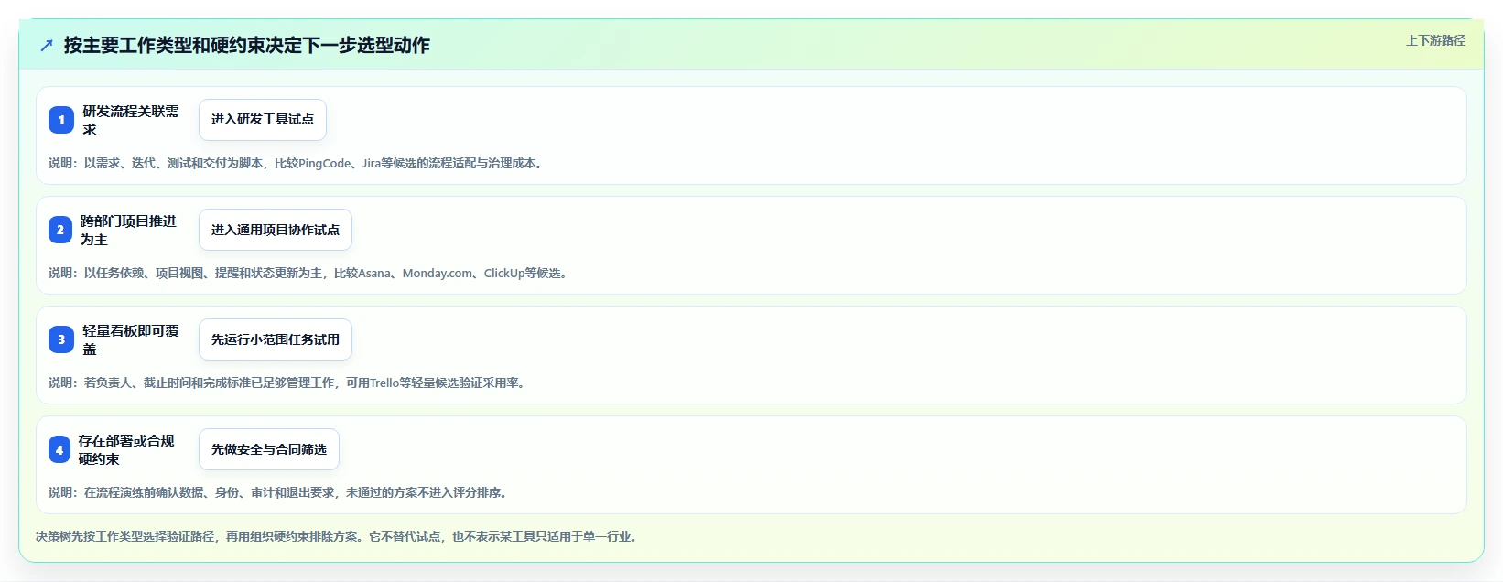Click the description mentioning PingCode and Jira
Screen dimensions: 1503x582
click(x=297, y=163)
